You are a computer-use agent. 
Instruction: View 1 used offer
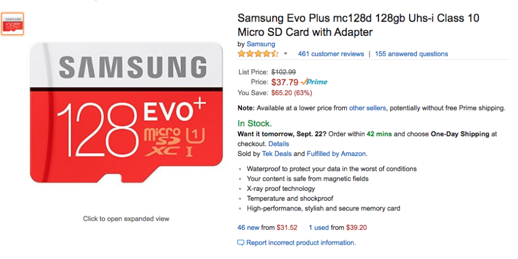coord(319,228)
